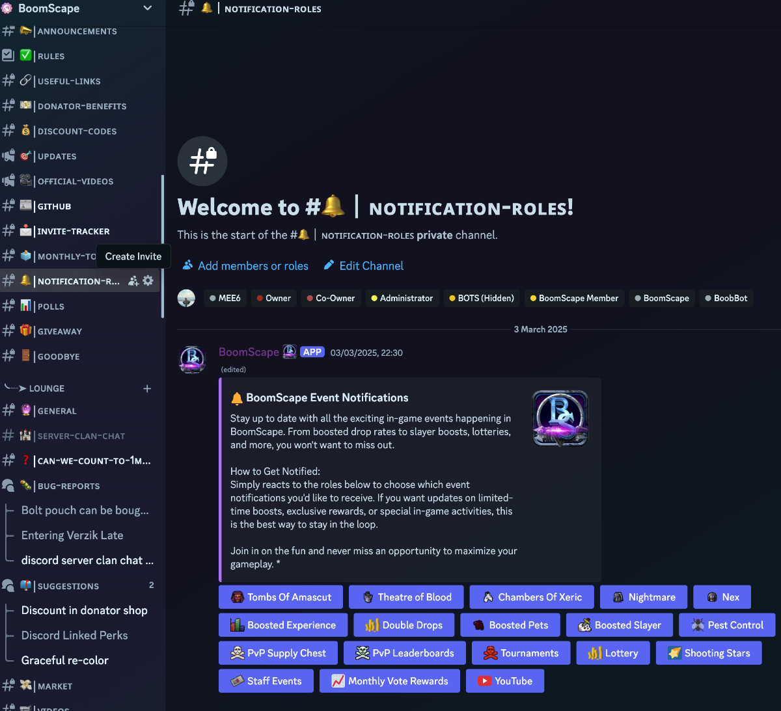Collapse the LOUNGE category
Screen dimensions: 781x711
click(47, 388)
